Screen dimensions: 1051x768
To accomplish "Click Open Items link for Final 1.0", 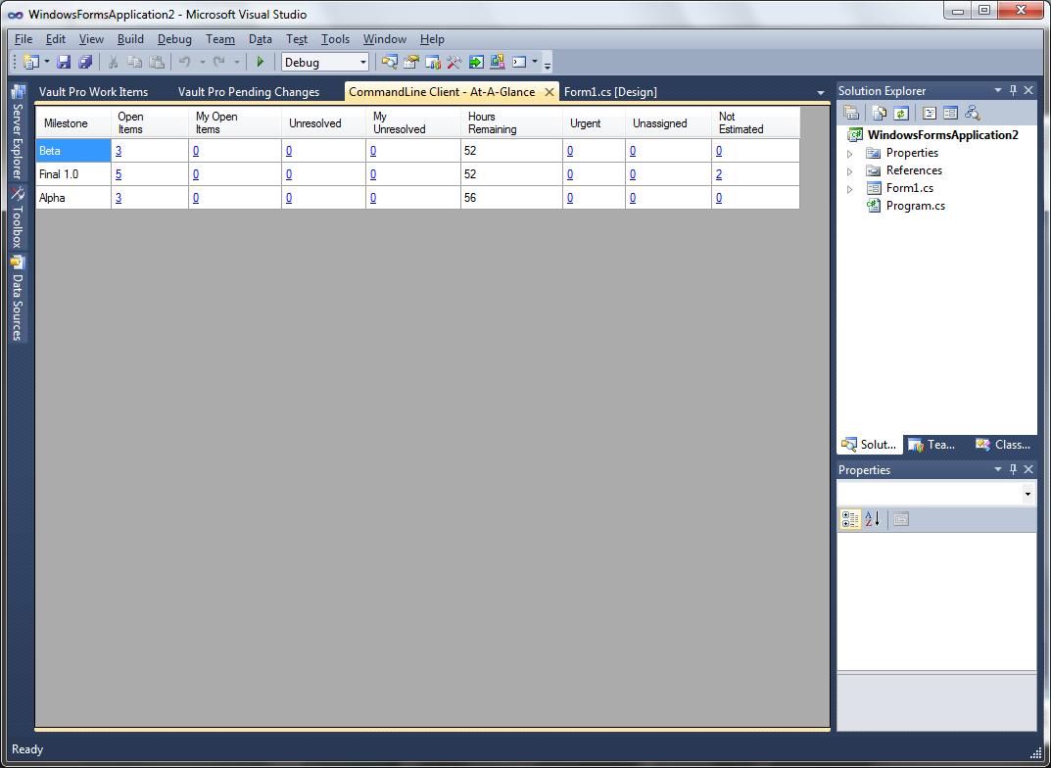I will tap(119, 174).
